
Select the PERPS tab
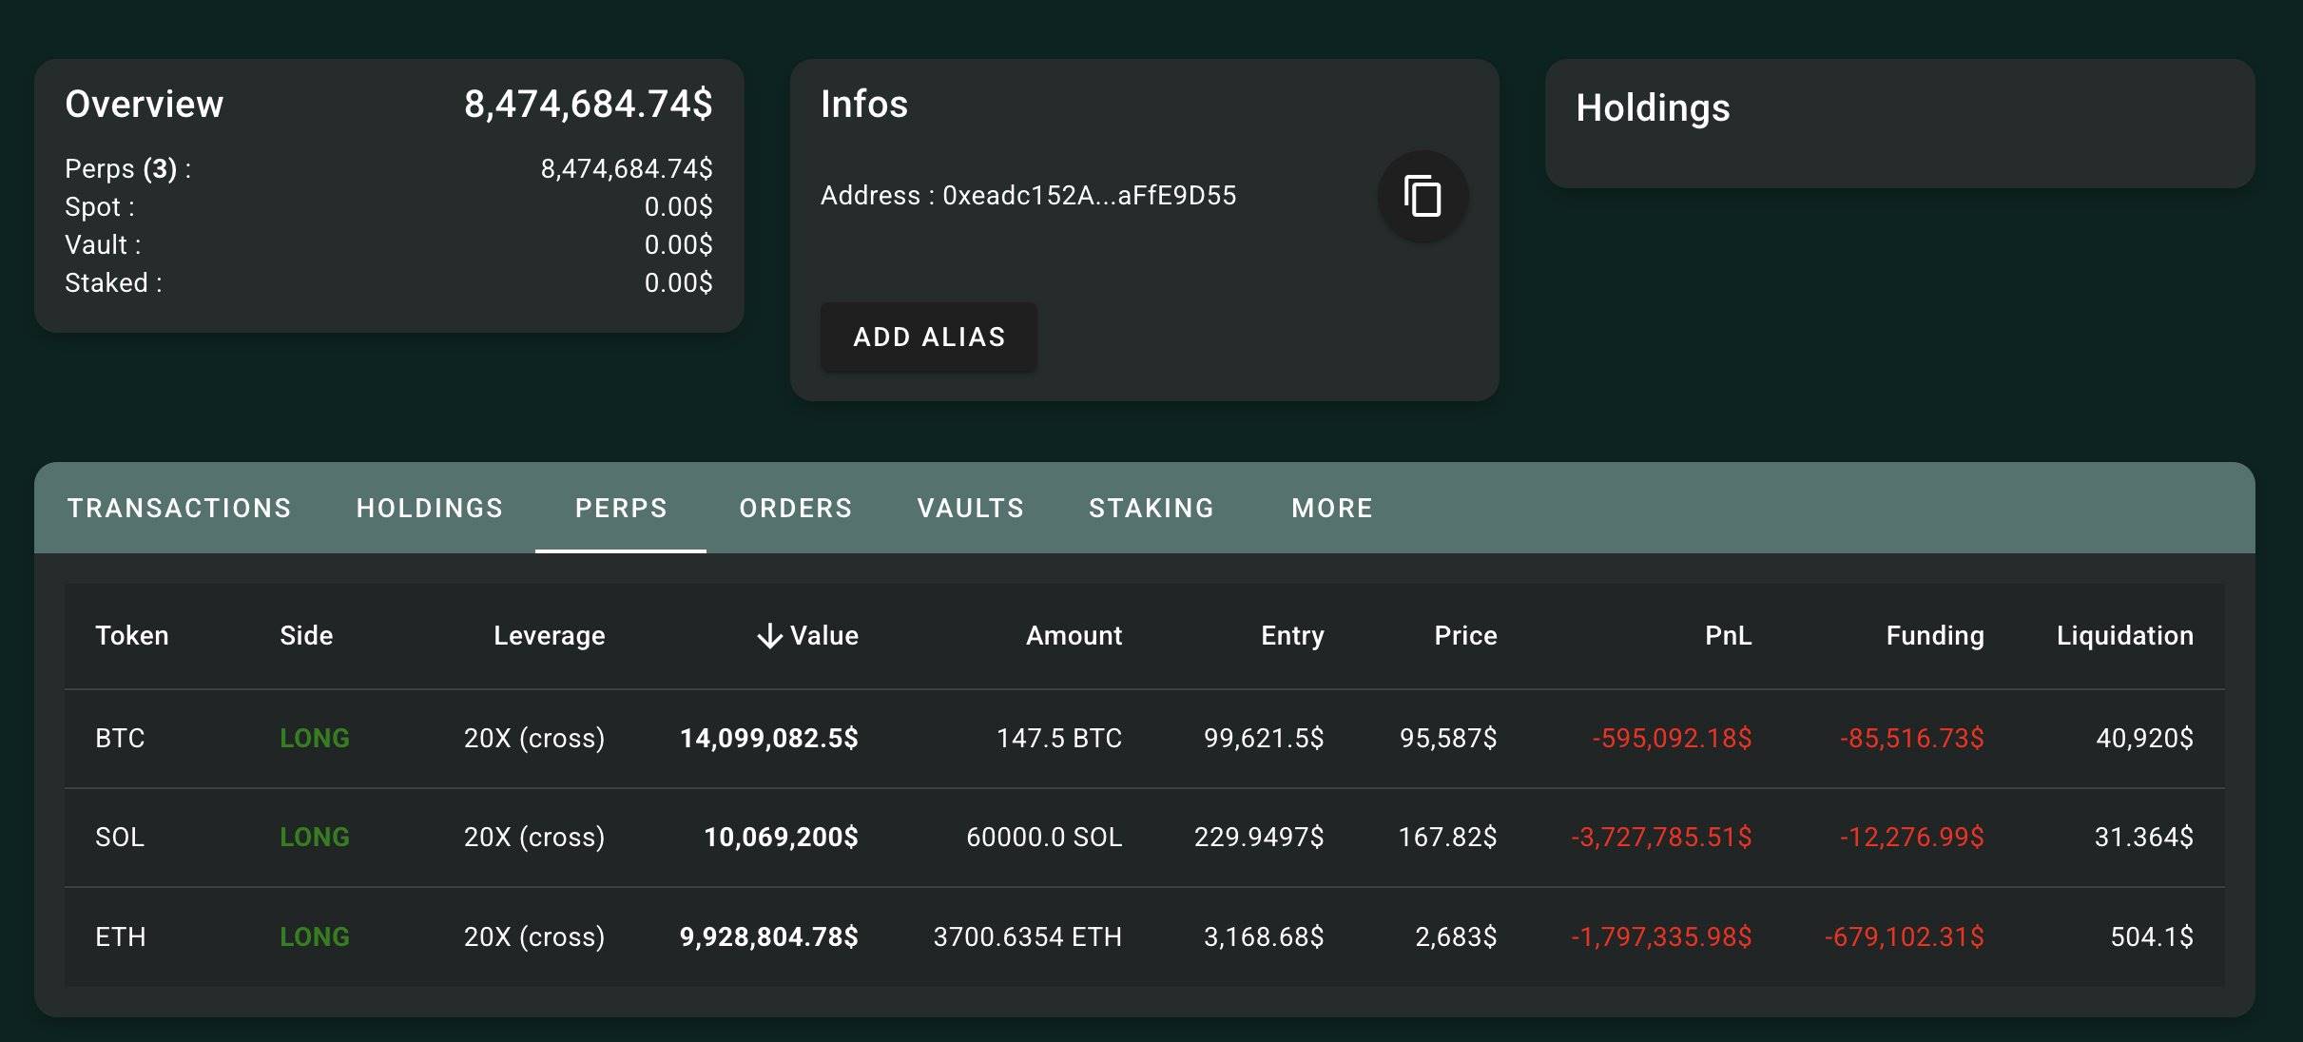[x=621, y=508]
